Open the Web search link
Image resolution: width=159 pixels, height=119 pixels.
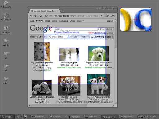[x=32, y=21]
